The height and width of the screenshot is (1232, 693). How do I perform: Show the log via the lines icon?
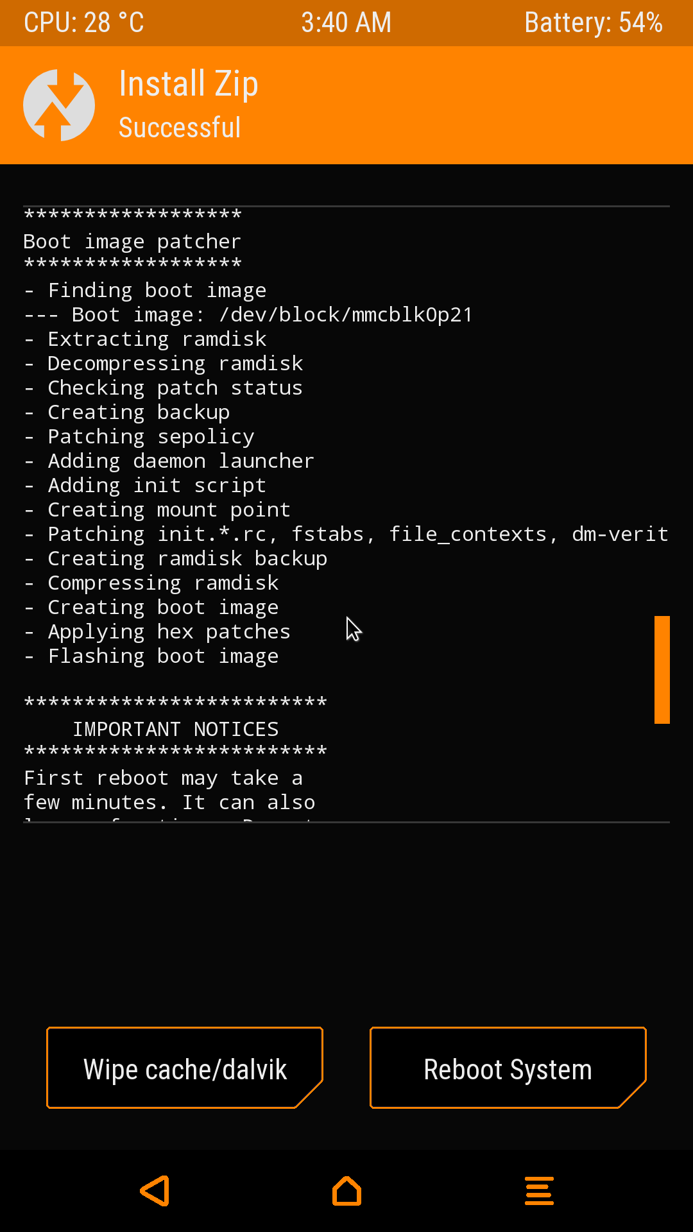coord(539,1191)
